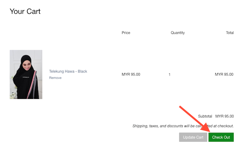The height and width of the screenshot is (146, 244).
Task: Open the Telekung Hawa product thumbnail image
Action: tap(26, 75)
